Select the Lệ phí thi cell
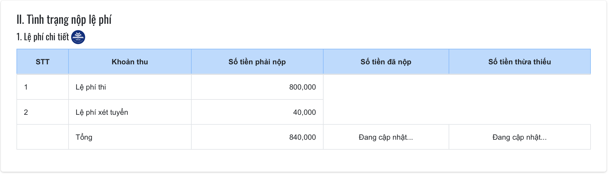Viewport: 609px width, 174px height. 91,87
